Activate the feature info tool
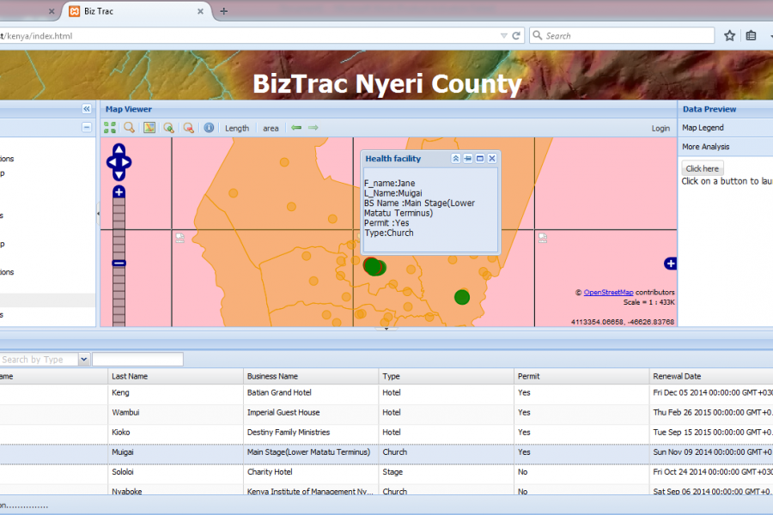 click(x=209, y=128)
